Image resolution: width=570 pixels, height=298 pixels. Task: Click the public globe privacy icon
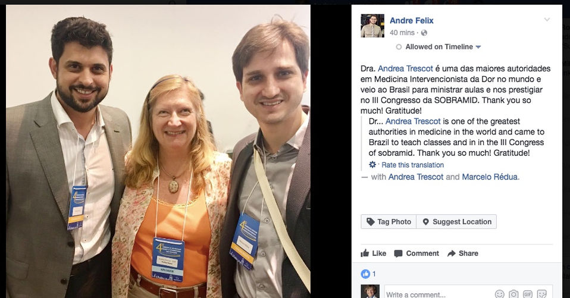pyautogui.click(x=424, y=33)
